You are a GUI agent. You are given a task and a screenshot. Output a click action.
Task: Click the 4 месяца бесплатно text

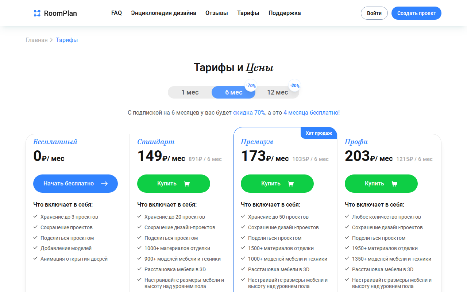tap(312, 113)
